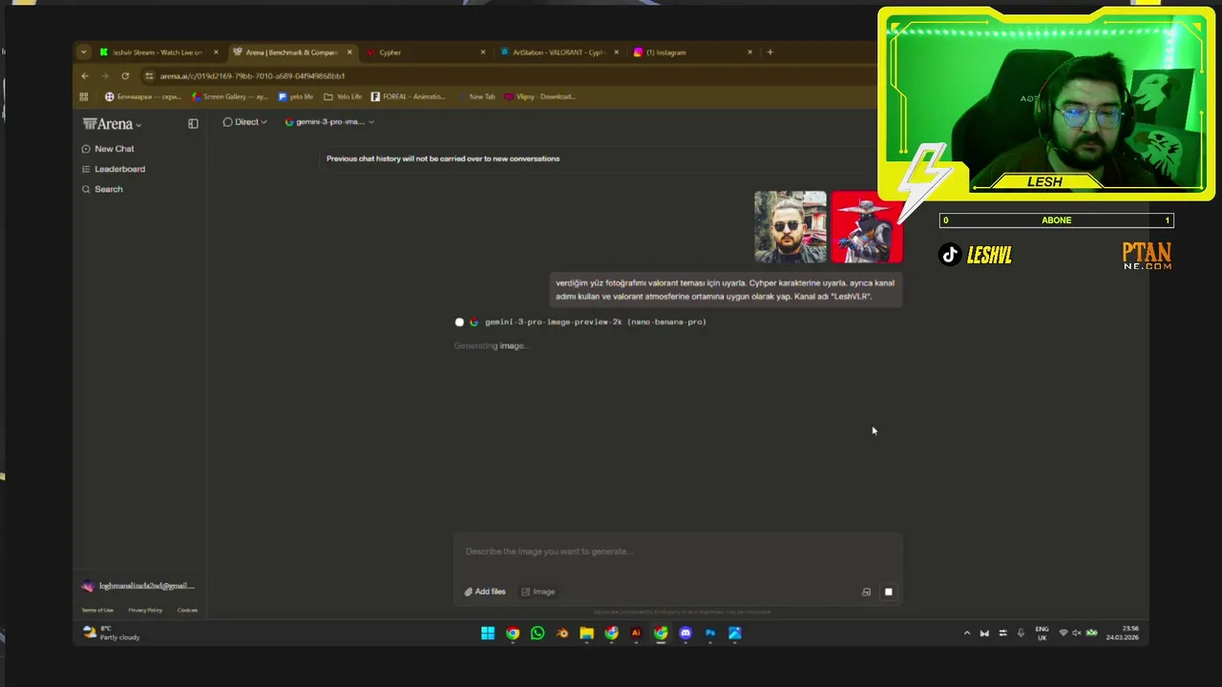Image resolution: width=1222 pixels, height=687 pixels.
Task: Go forward with the browser forward arrow
Action: [104, 75]
